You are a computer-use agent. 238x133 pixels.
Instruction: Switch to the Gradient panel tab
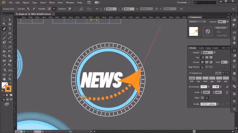201,48
